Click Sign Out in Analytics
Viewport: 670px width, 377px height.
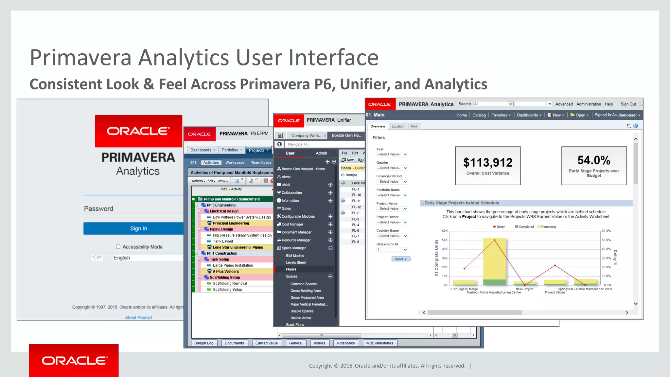628,104
